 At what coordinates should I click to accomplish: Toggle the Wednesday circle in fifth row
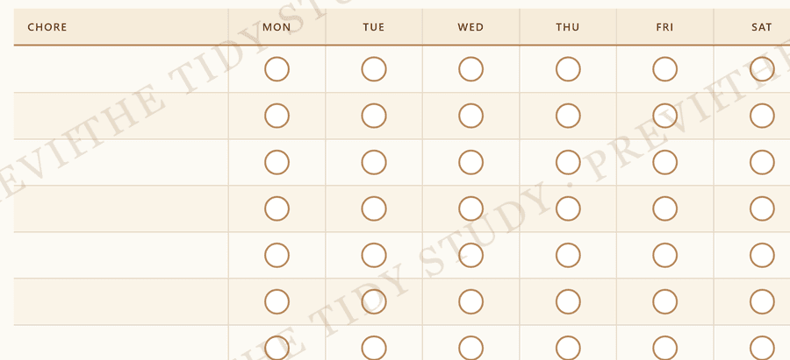pos(470,256)
